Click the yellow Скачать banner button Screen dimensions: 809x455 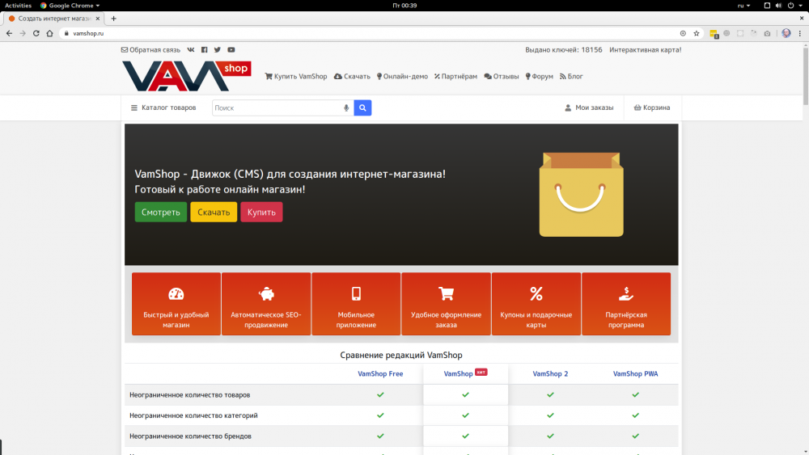tap(214, 213)
